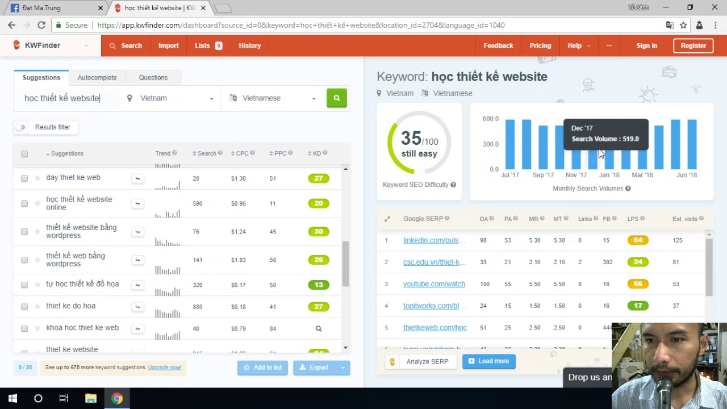
Task: Open the Windows Start menu
Action: pos(12,398)
